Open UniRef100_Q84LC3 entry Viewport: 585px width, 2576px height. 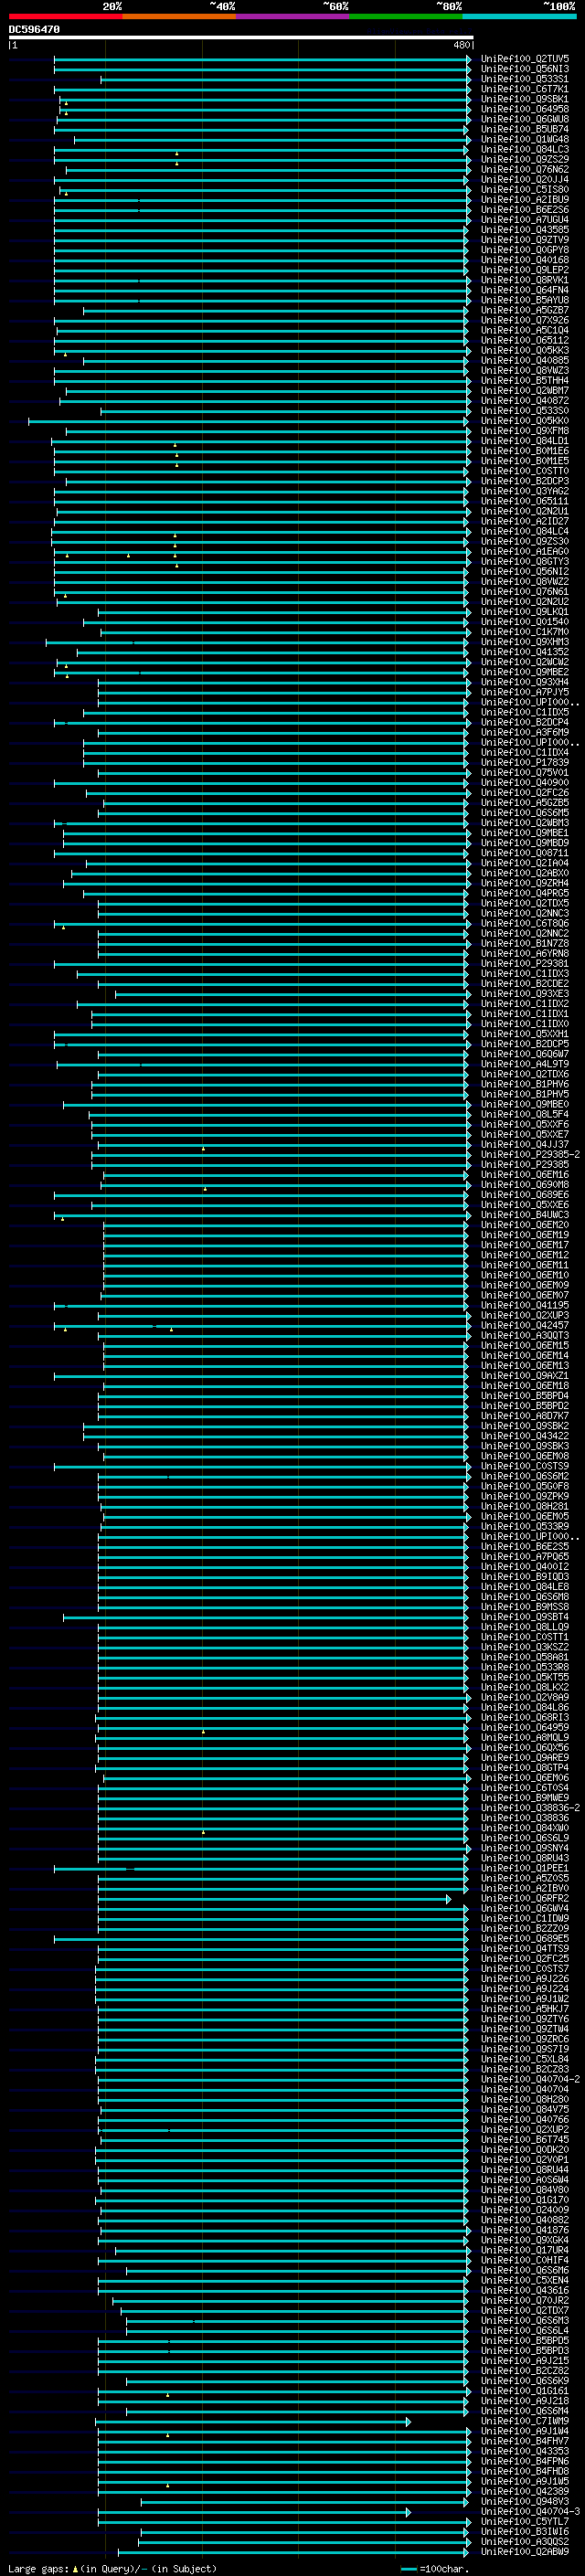pos(524,149)
